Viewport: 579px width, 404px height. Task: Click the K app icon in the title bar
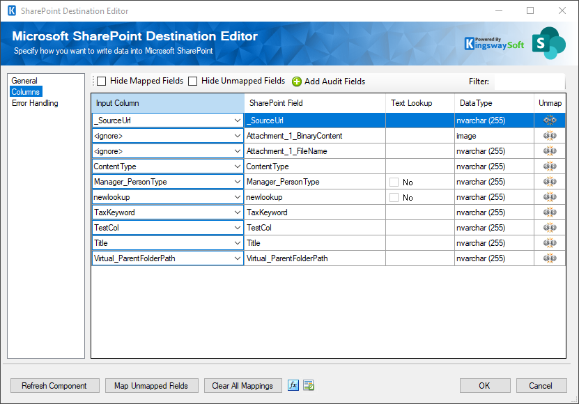pyautogui.click(x=12, y=10)
